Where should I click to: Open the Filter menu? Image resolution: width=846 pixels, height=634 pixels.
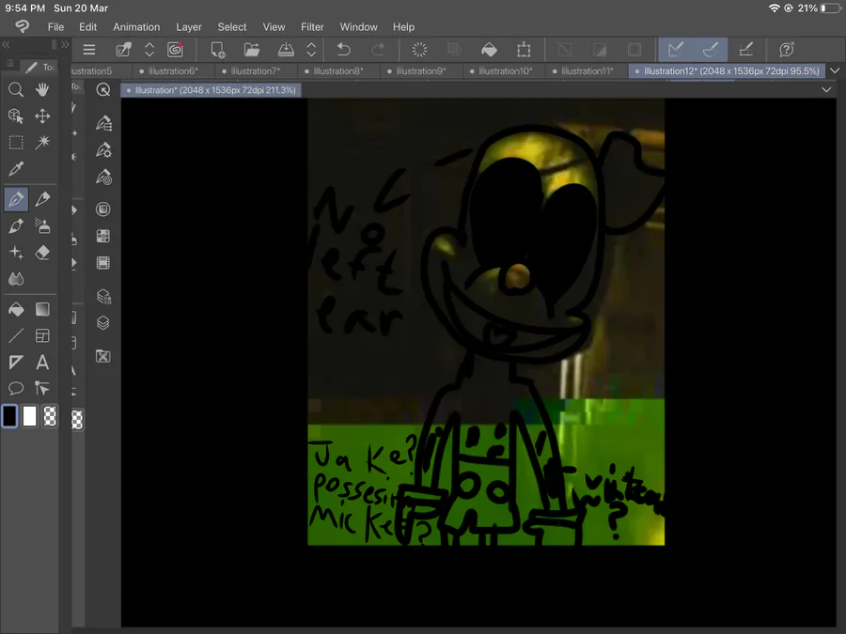click(x=312, y=27)
